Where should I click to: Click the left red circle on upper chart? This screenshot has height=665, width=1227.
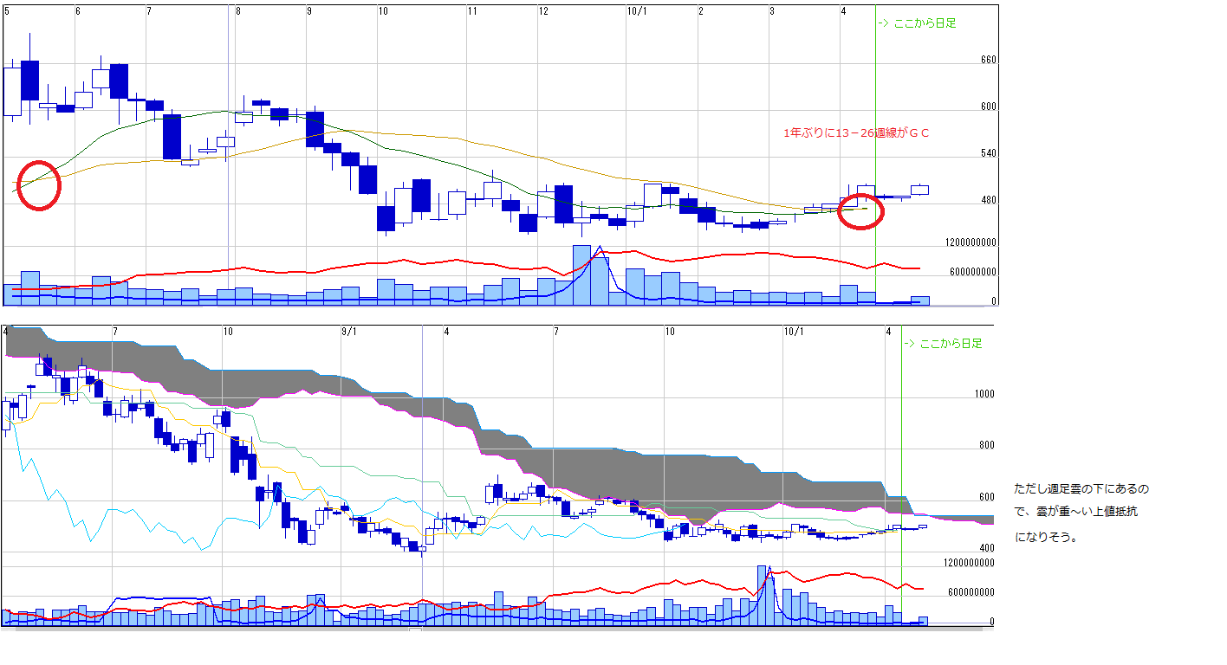tap(40, 185)
